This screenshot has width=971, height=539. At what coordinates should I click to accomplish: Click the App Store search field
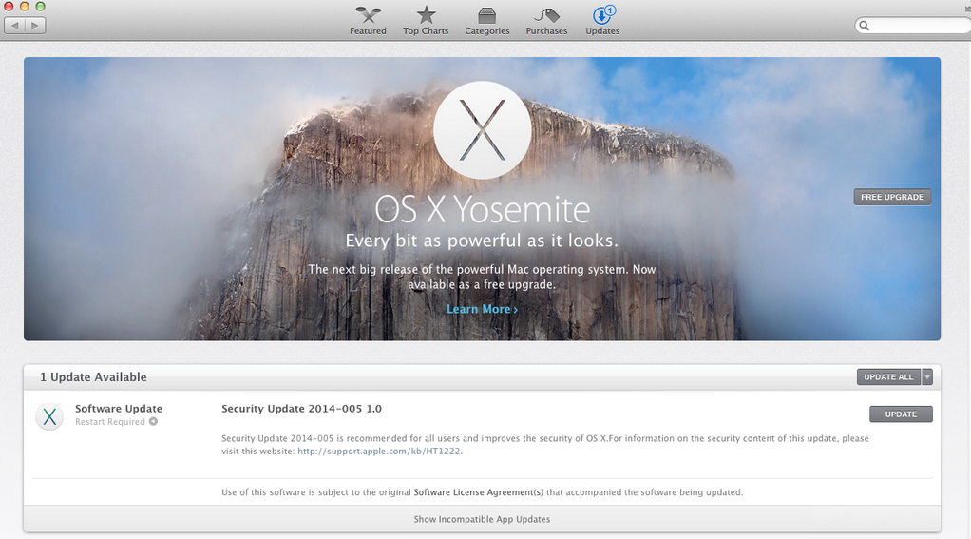pos(913,26)
